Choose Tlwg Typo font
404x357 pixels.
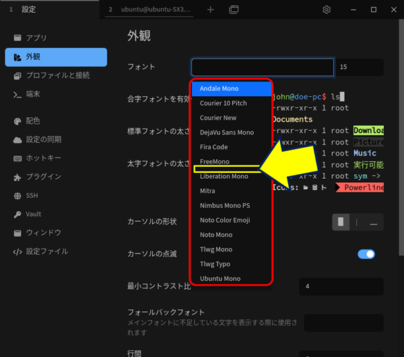pyautogui.click(x=232, y=264)
